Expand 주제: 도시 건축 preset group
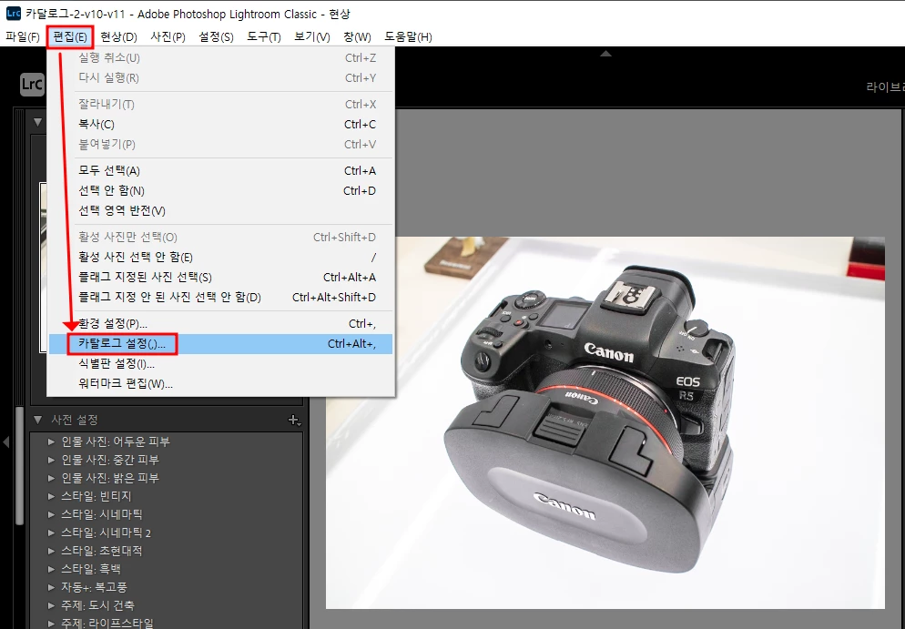 tap(51, 606)
